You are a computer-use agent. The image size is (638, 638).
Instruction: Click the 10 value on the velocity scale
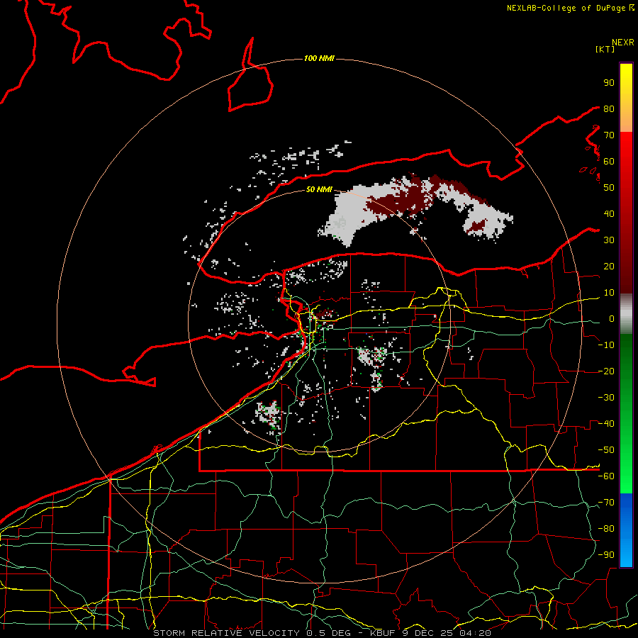pyautogui.click(x=609, y=293)
